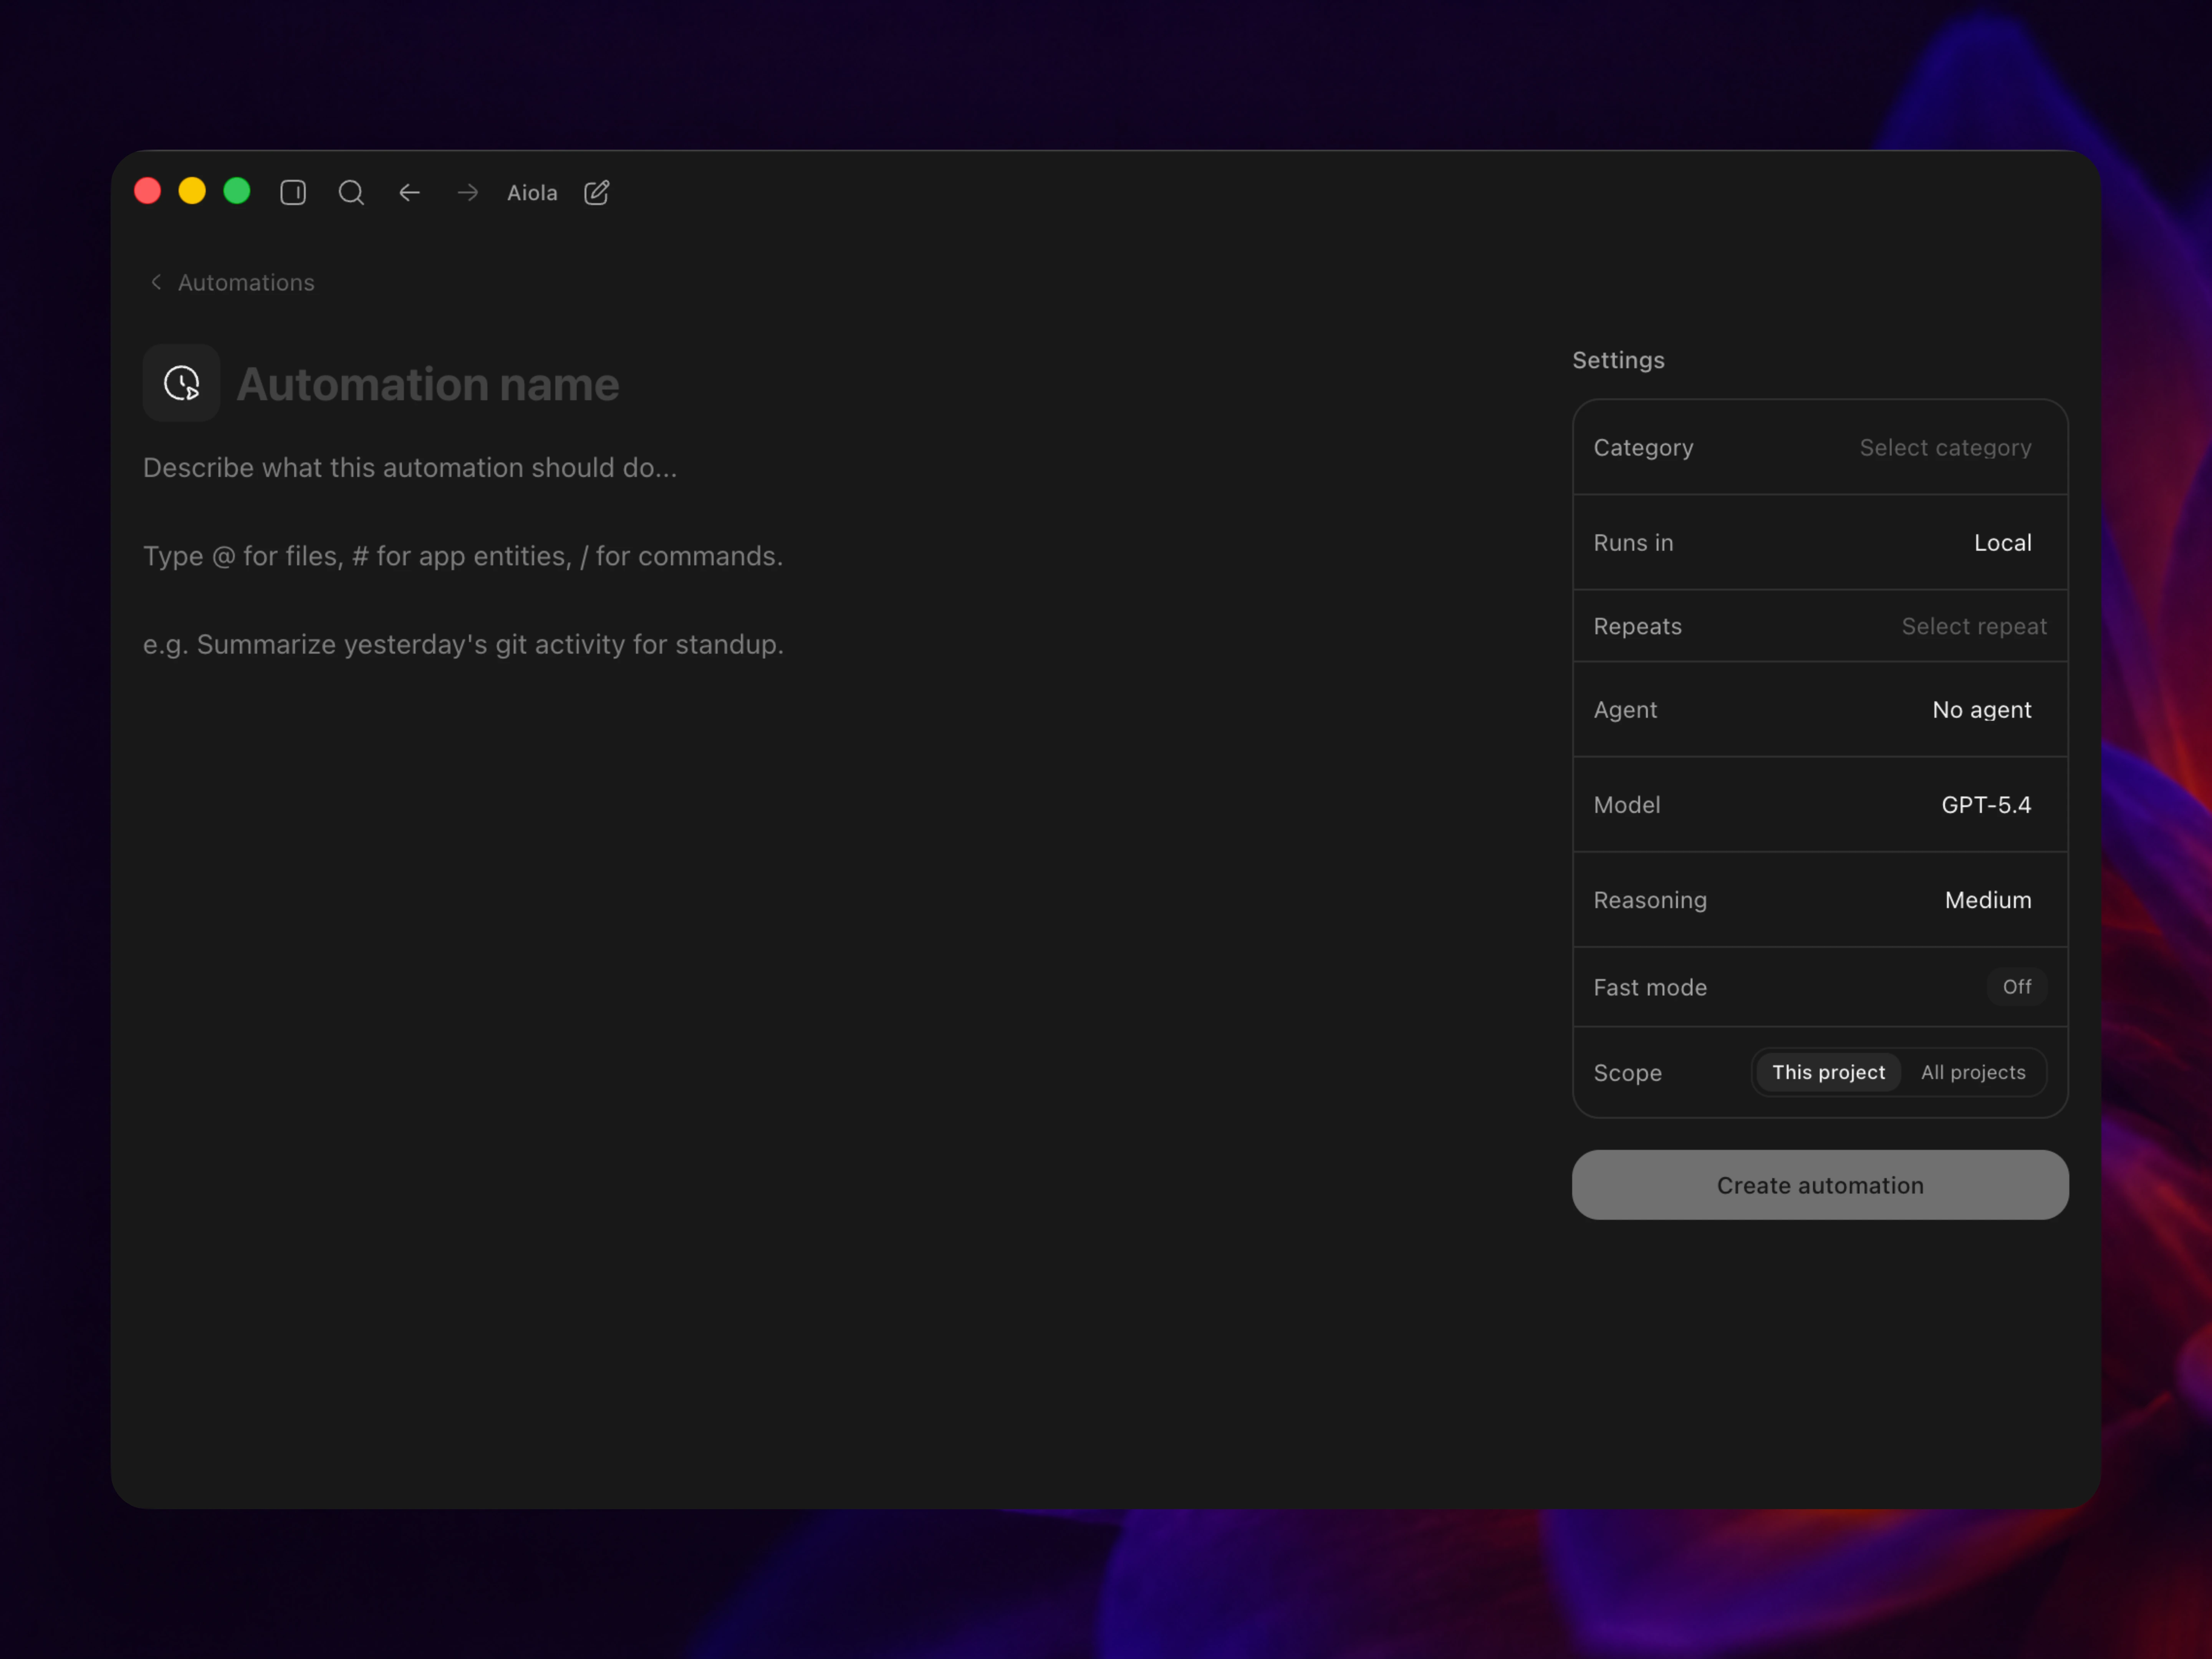This screenshot has height=1659, width=2212.
Task: Return to Automations list
Action: tap(246, 283)
